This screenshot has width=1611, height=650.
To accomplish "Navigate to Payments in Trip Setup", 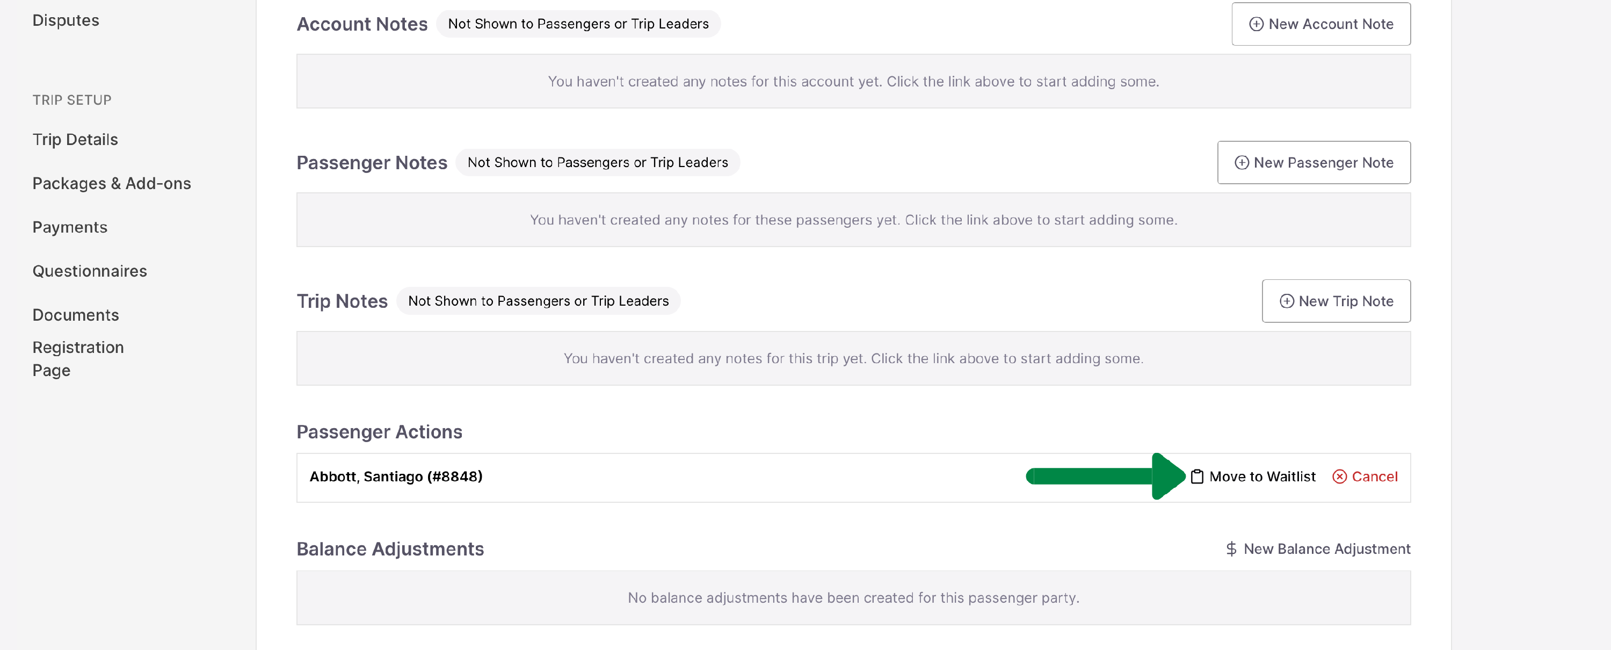I will pos(70,227).
